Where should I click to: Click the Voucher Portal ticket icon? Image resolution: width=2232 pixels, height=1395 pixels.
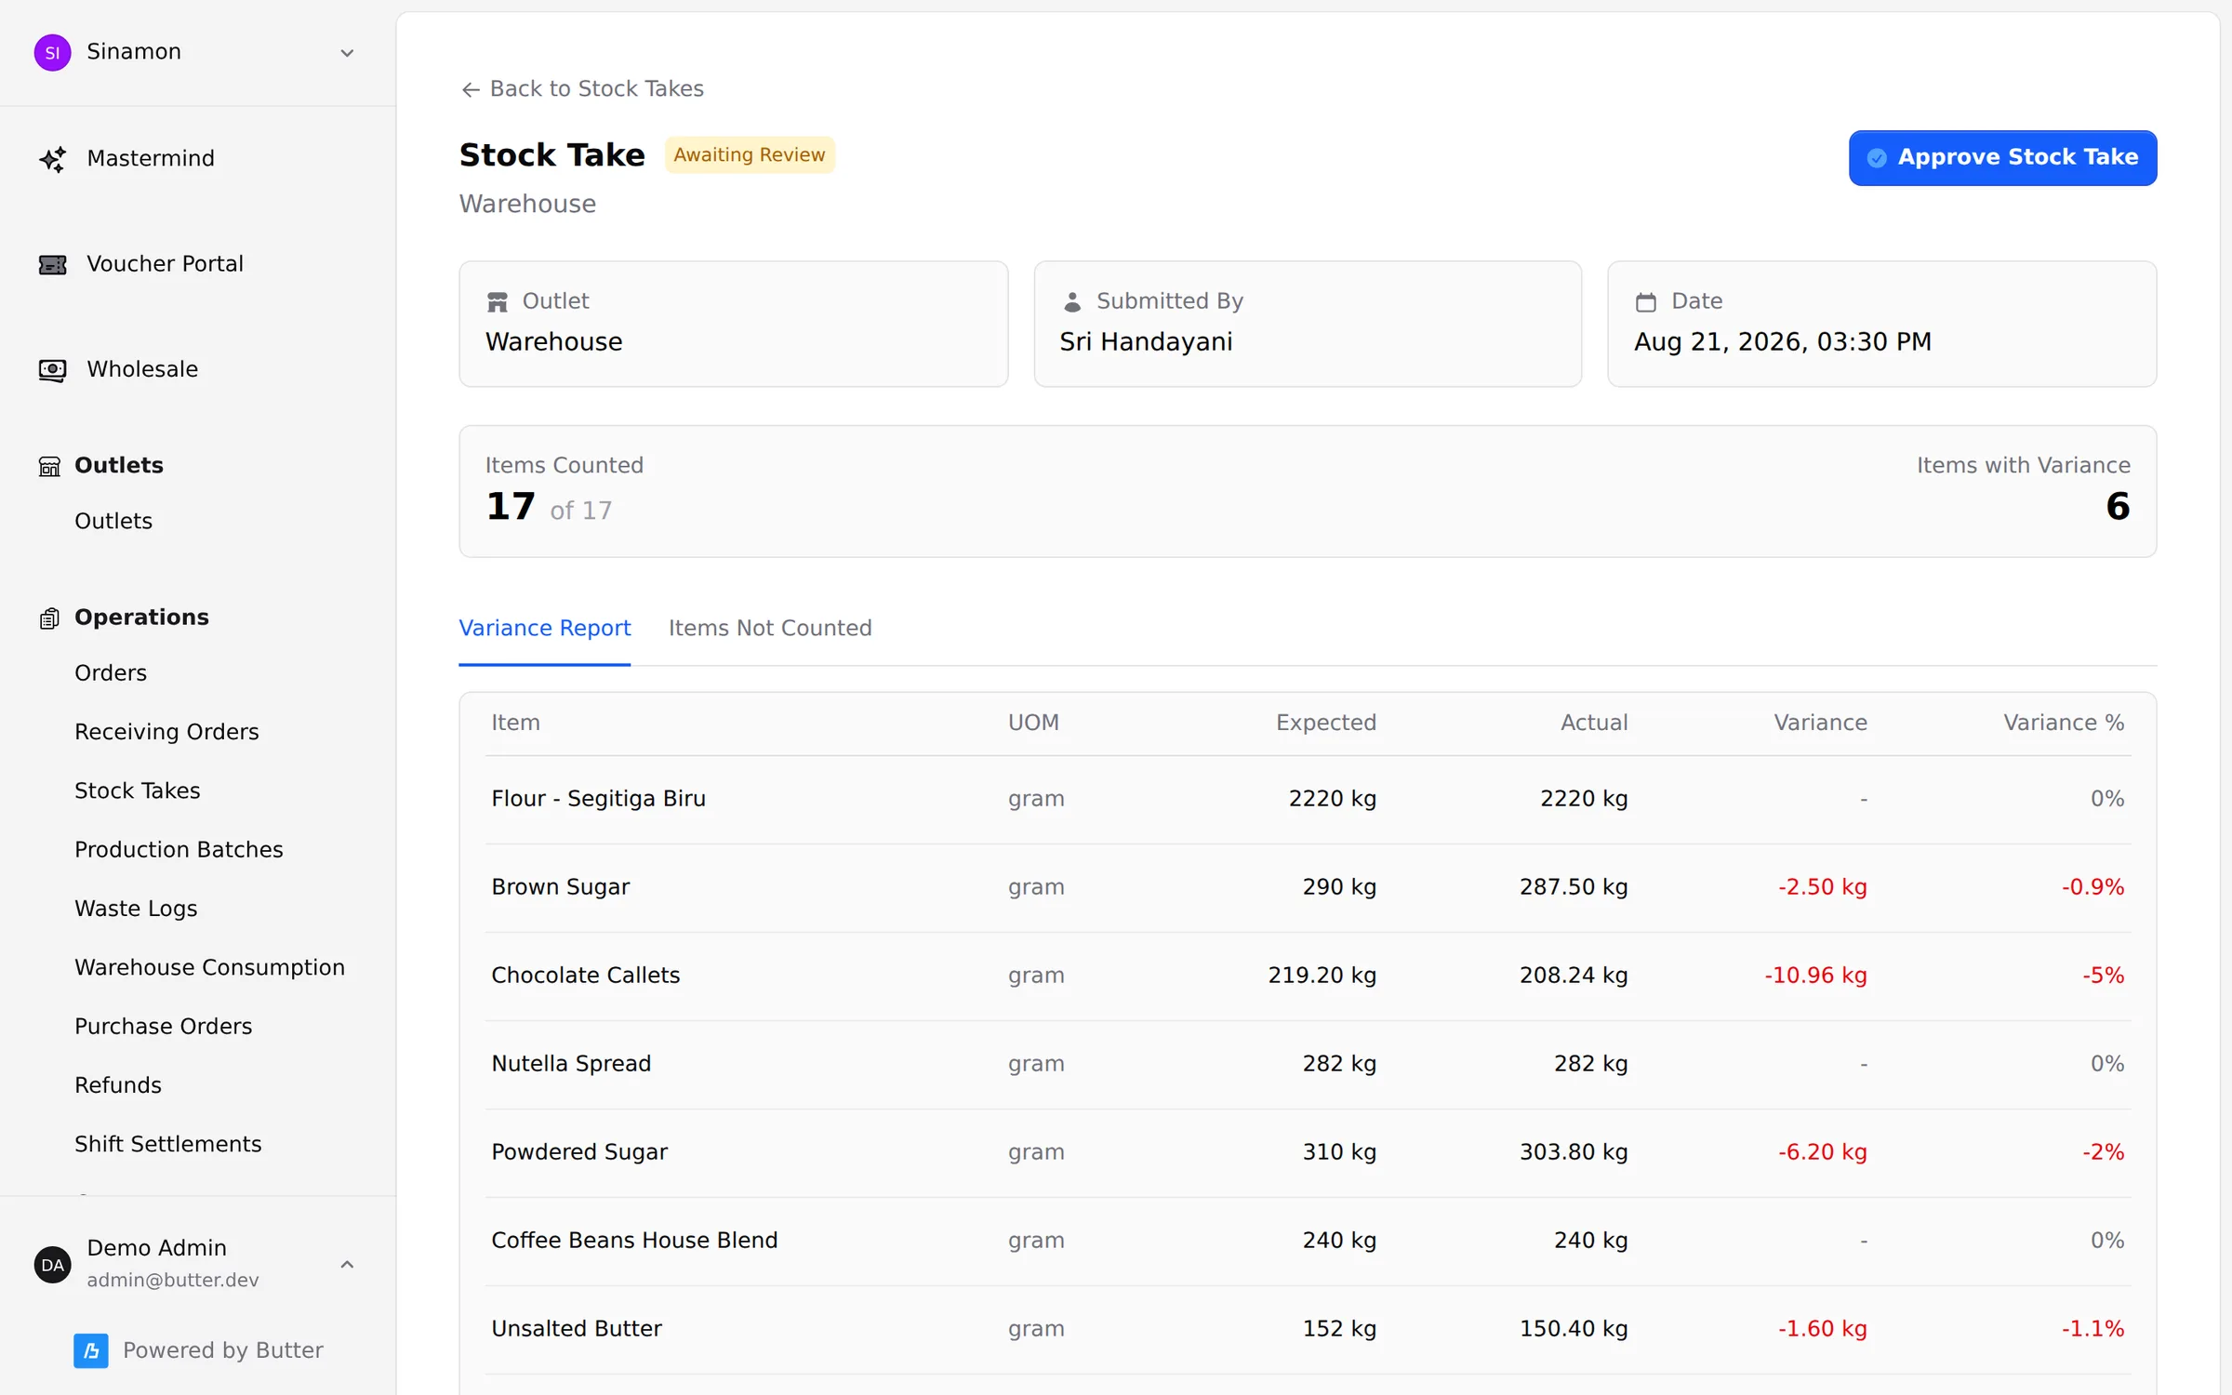coord(52,265)
